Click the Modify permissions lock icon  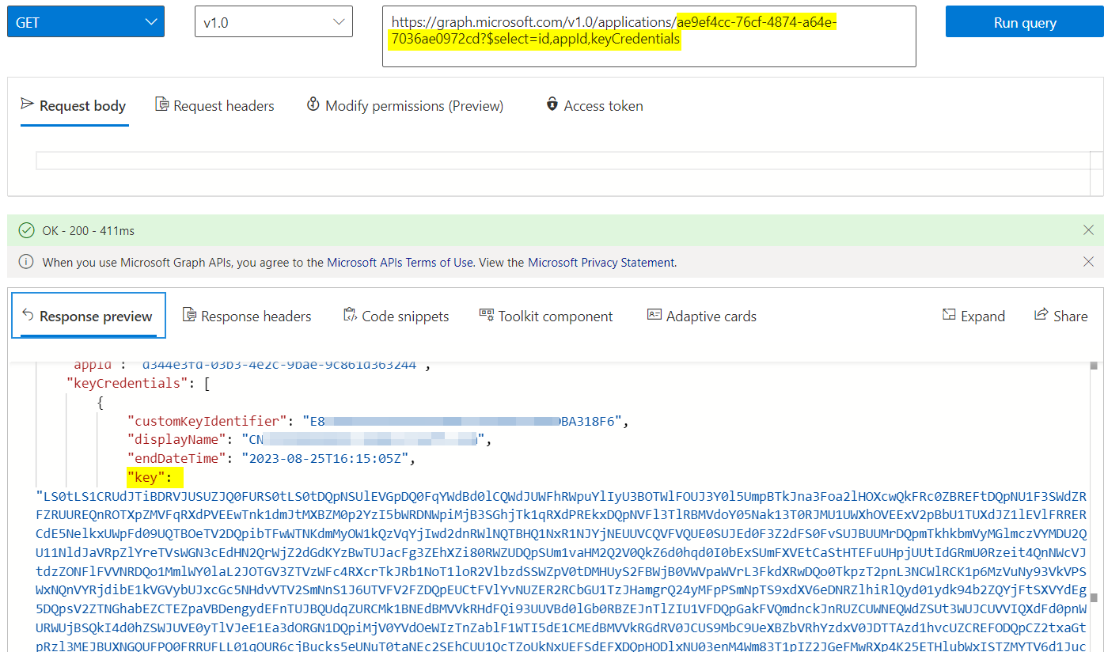click(x=313, y=104)
